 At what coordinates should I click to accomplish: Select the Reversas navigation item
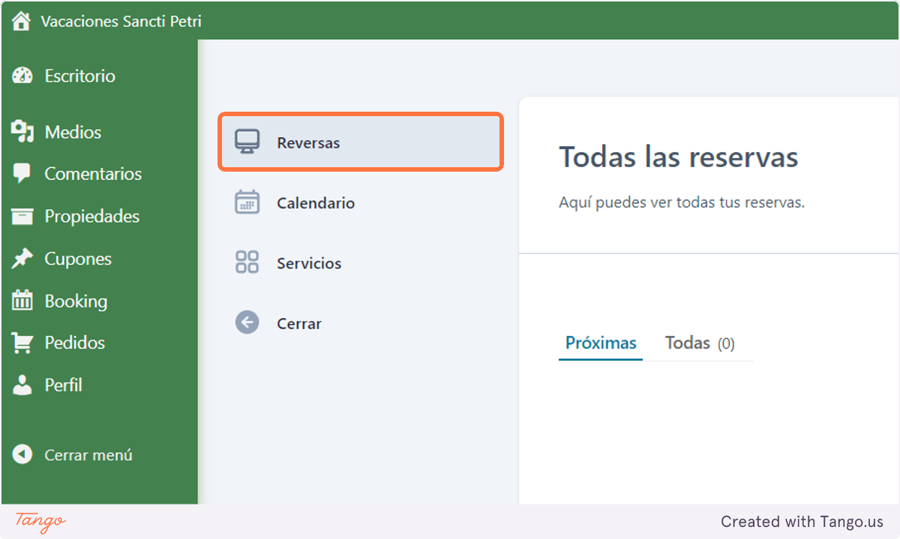click(360, 142)
